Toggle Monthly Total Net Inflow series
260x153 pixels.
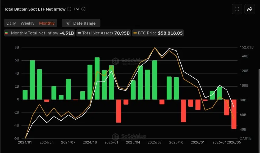pyautogui.click(x=40, y=33)
